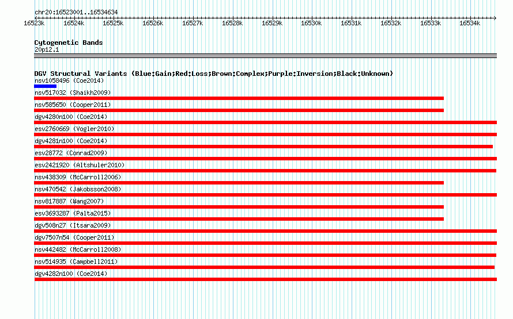Open the nsv442482 (McCarroll2008) variant label

[x=78, y=249]
